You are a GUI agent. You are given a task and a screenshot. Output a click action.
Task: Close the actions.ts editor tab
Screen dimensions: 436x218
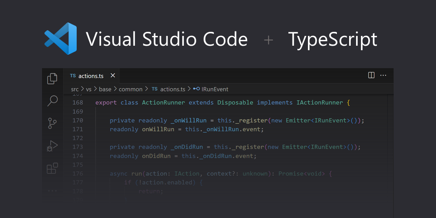(x=113, y=76)
